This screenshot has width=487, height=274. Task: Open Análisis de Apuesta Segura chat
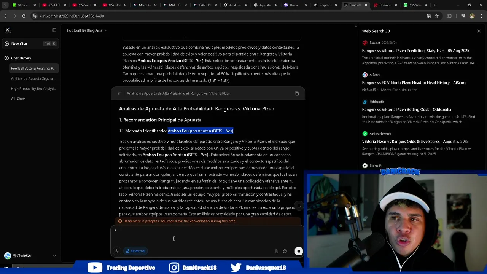click(x=33, y=78)
